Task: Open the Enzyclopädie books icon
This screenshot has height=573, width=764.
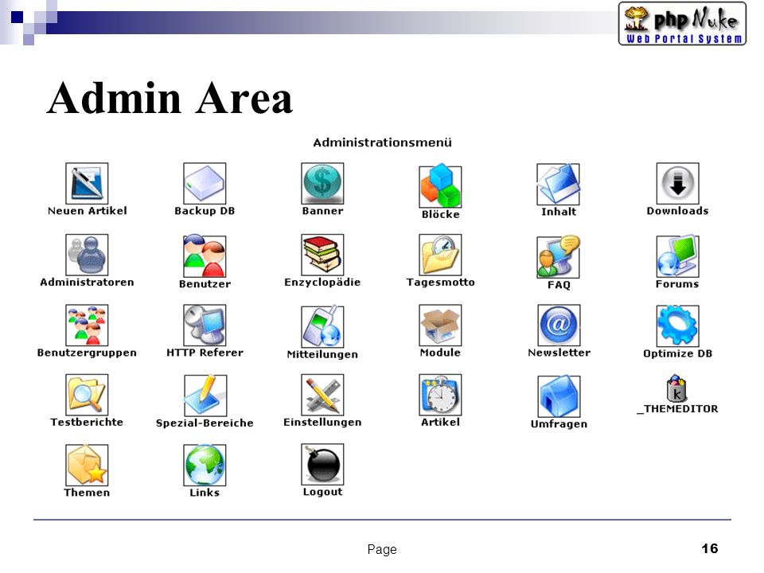Action: 322,255
